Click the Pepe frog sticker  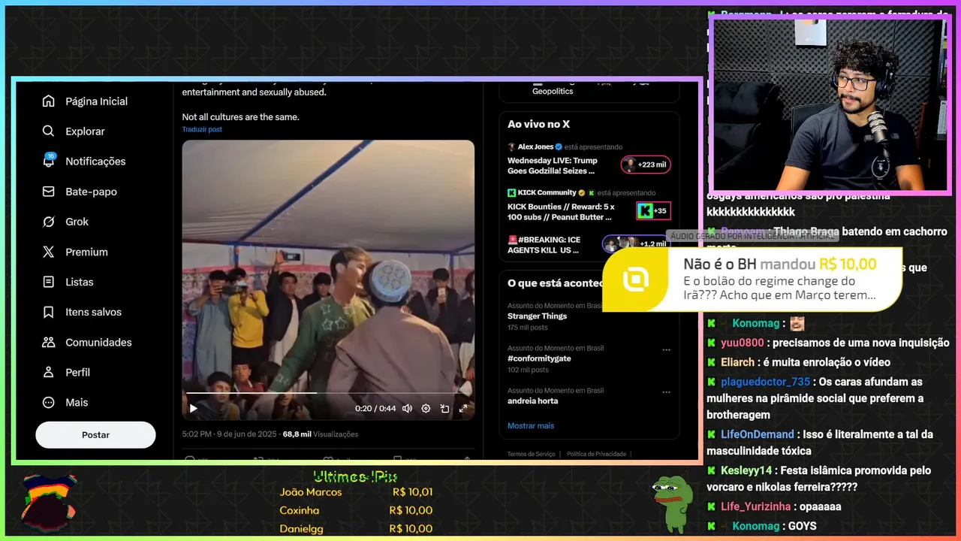pos(671,503)
